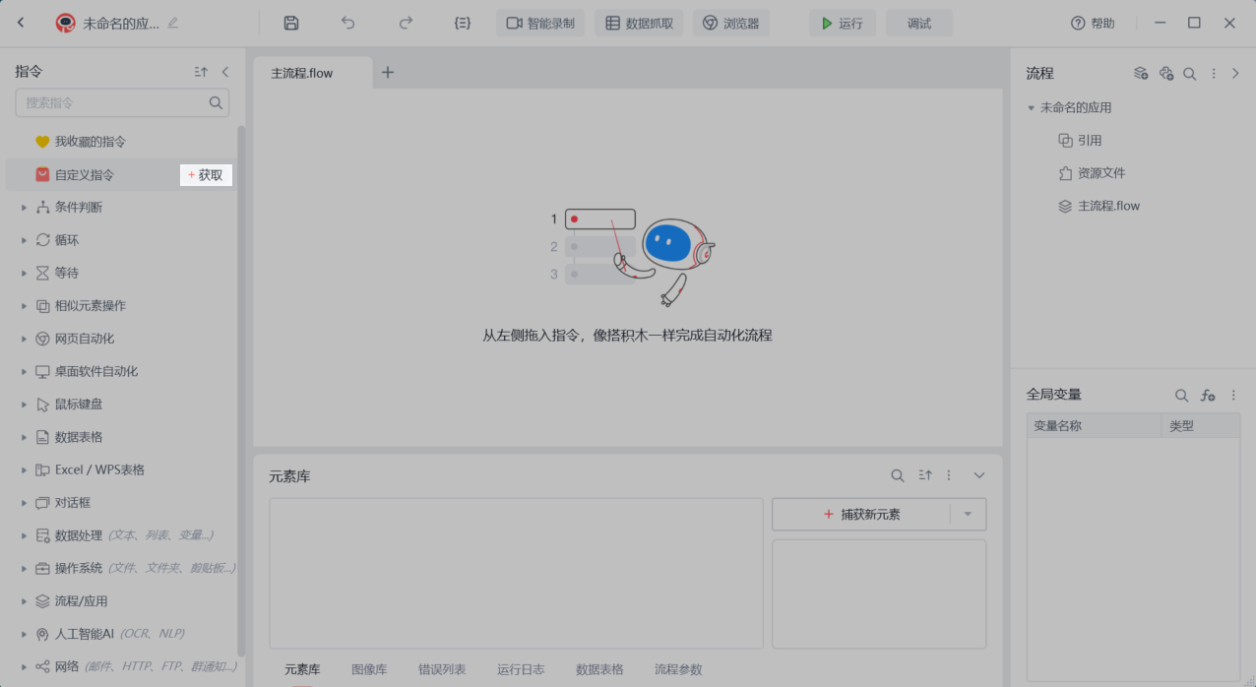Open the variables curly braces icon
This screenshot has height=687, width=1256.
click(463, 23)
